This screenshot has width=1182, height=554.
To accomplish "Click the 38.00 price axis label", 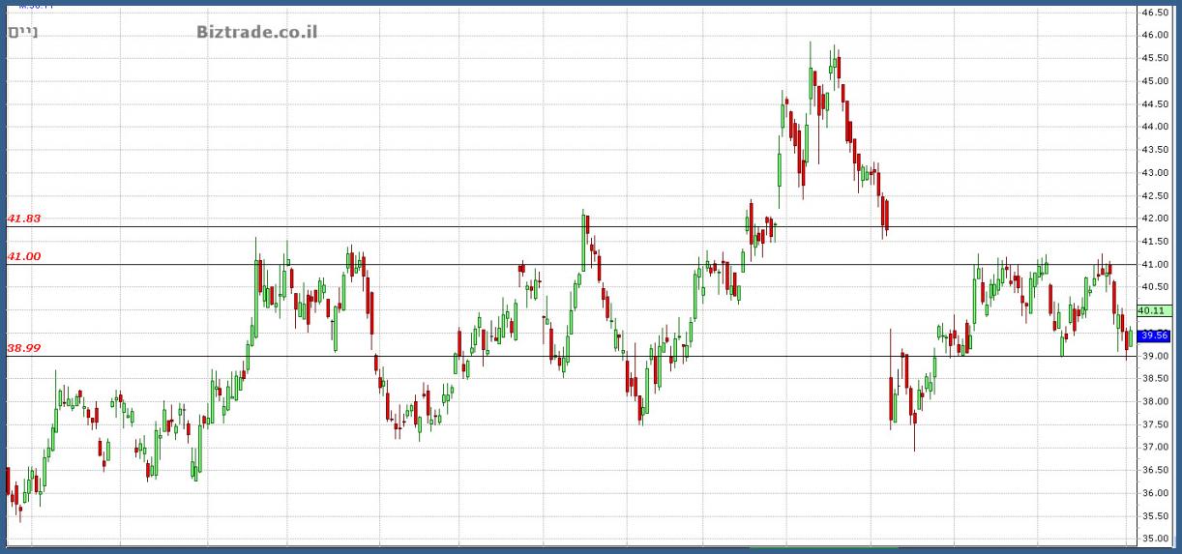I will pos(1155,402).
